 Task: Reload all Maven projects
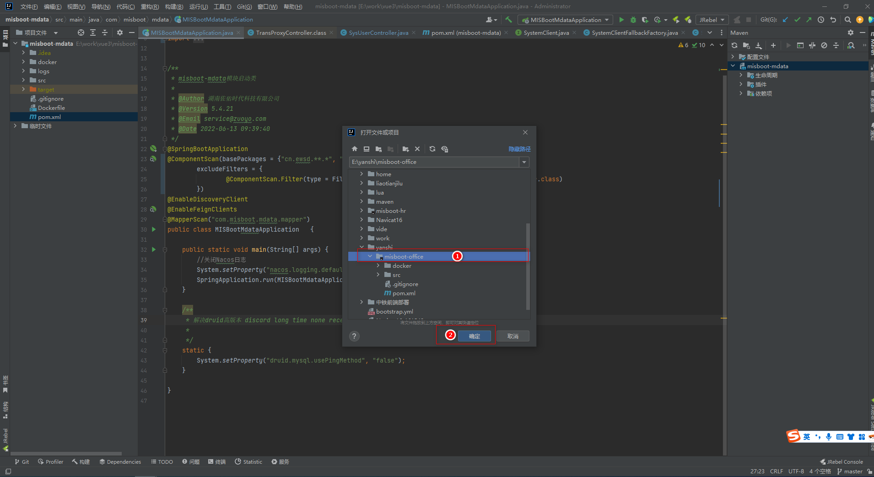(734, 45)
